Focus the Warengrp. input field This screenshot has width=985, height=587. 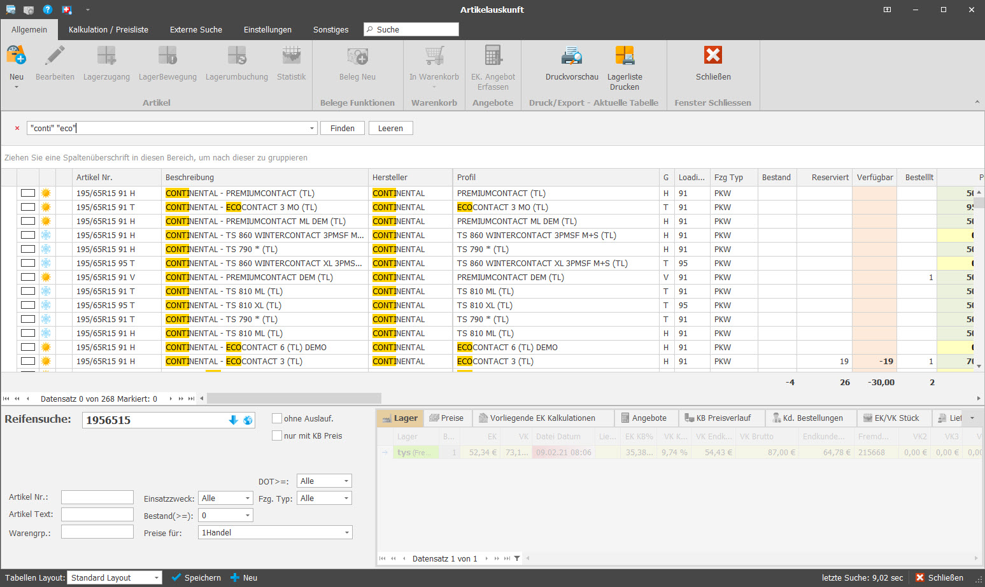(97, 532)
